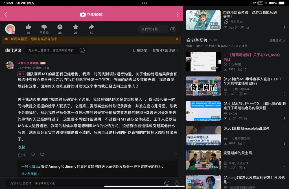Favorite the video with the star icon
This screenshot has width=289, height=189.
76,26
